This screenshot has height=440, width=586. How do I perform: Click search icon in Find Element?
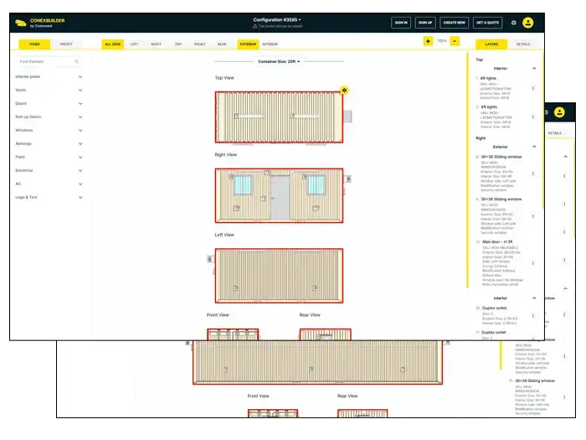(x=76, y=61)
